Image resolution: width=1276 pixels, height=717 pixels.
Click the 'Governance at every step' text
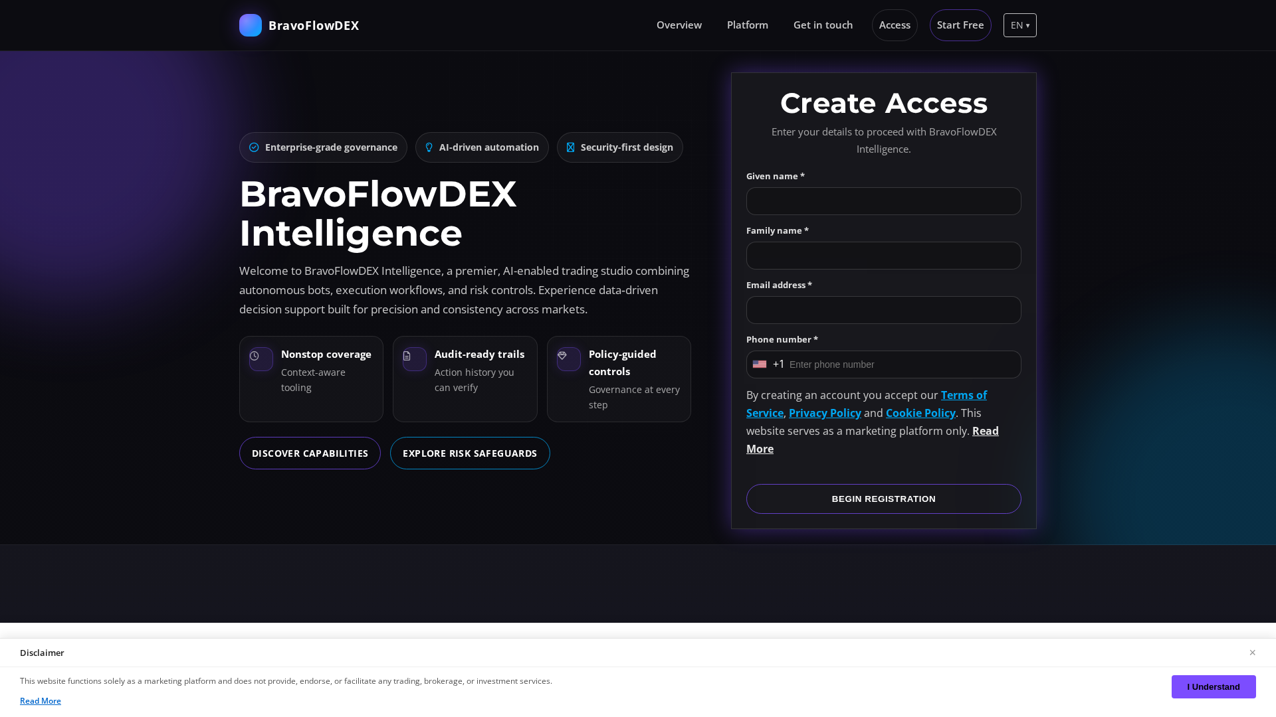[634, 397]
